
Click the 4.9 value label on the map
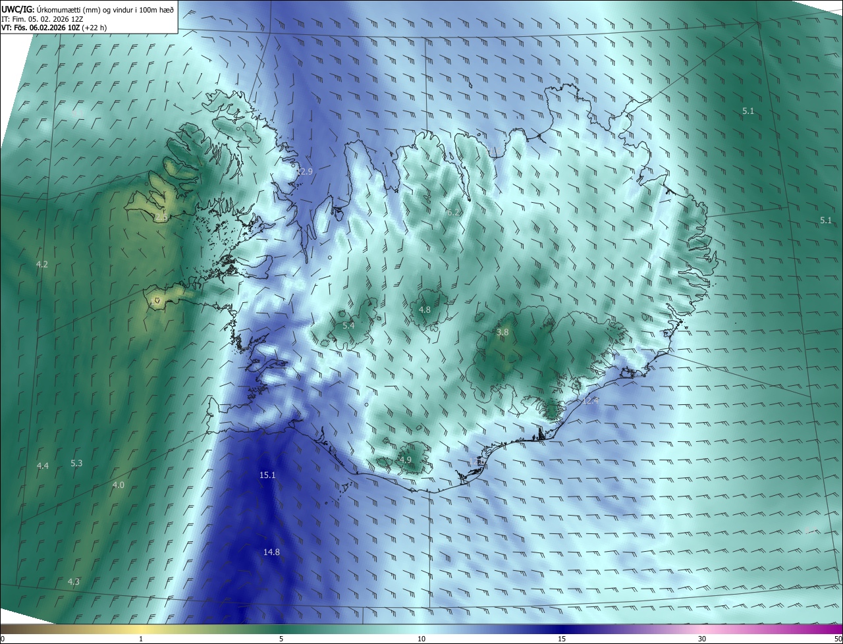[405, 460]
